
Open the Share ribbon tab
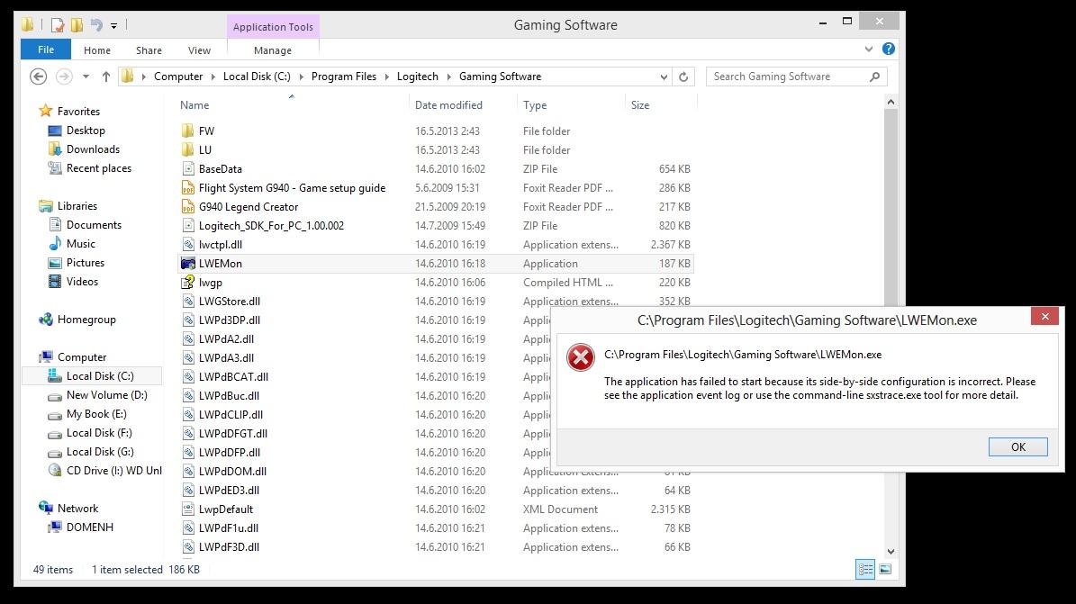pyautogui.click(x=149, y=50)
